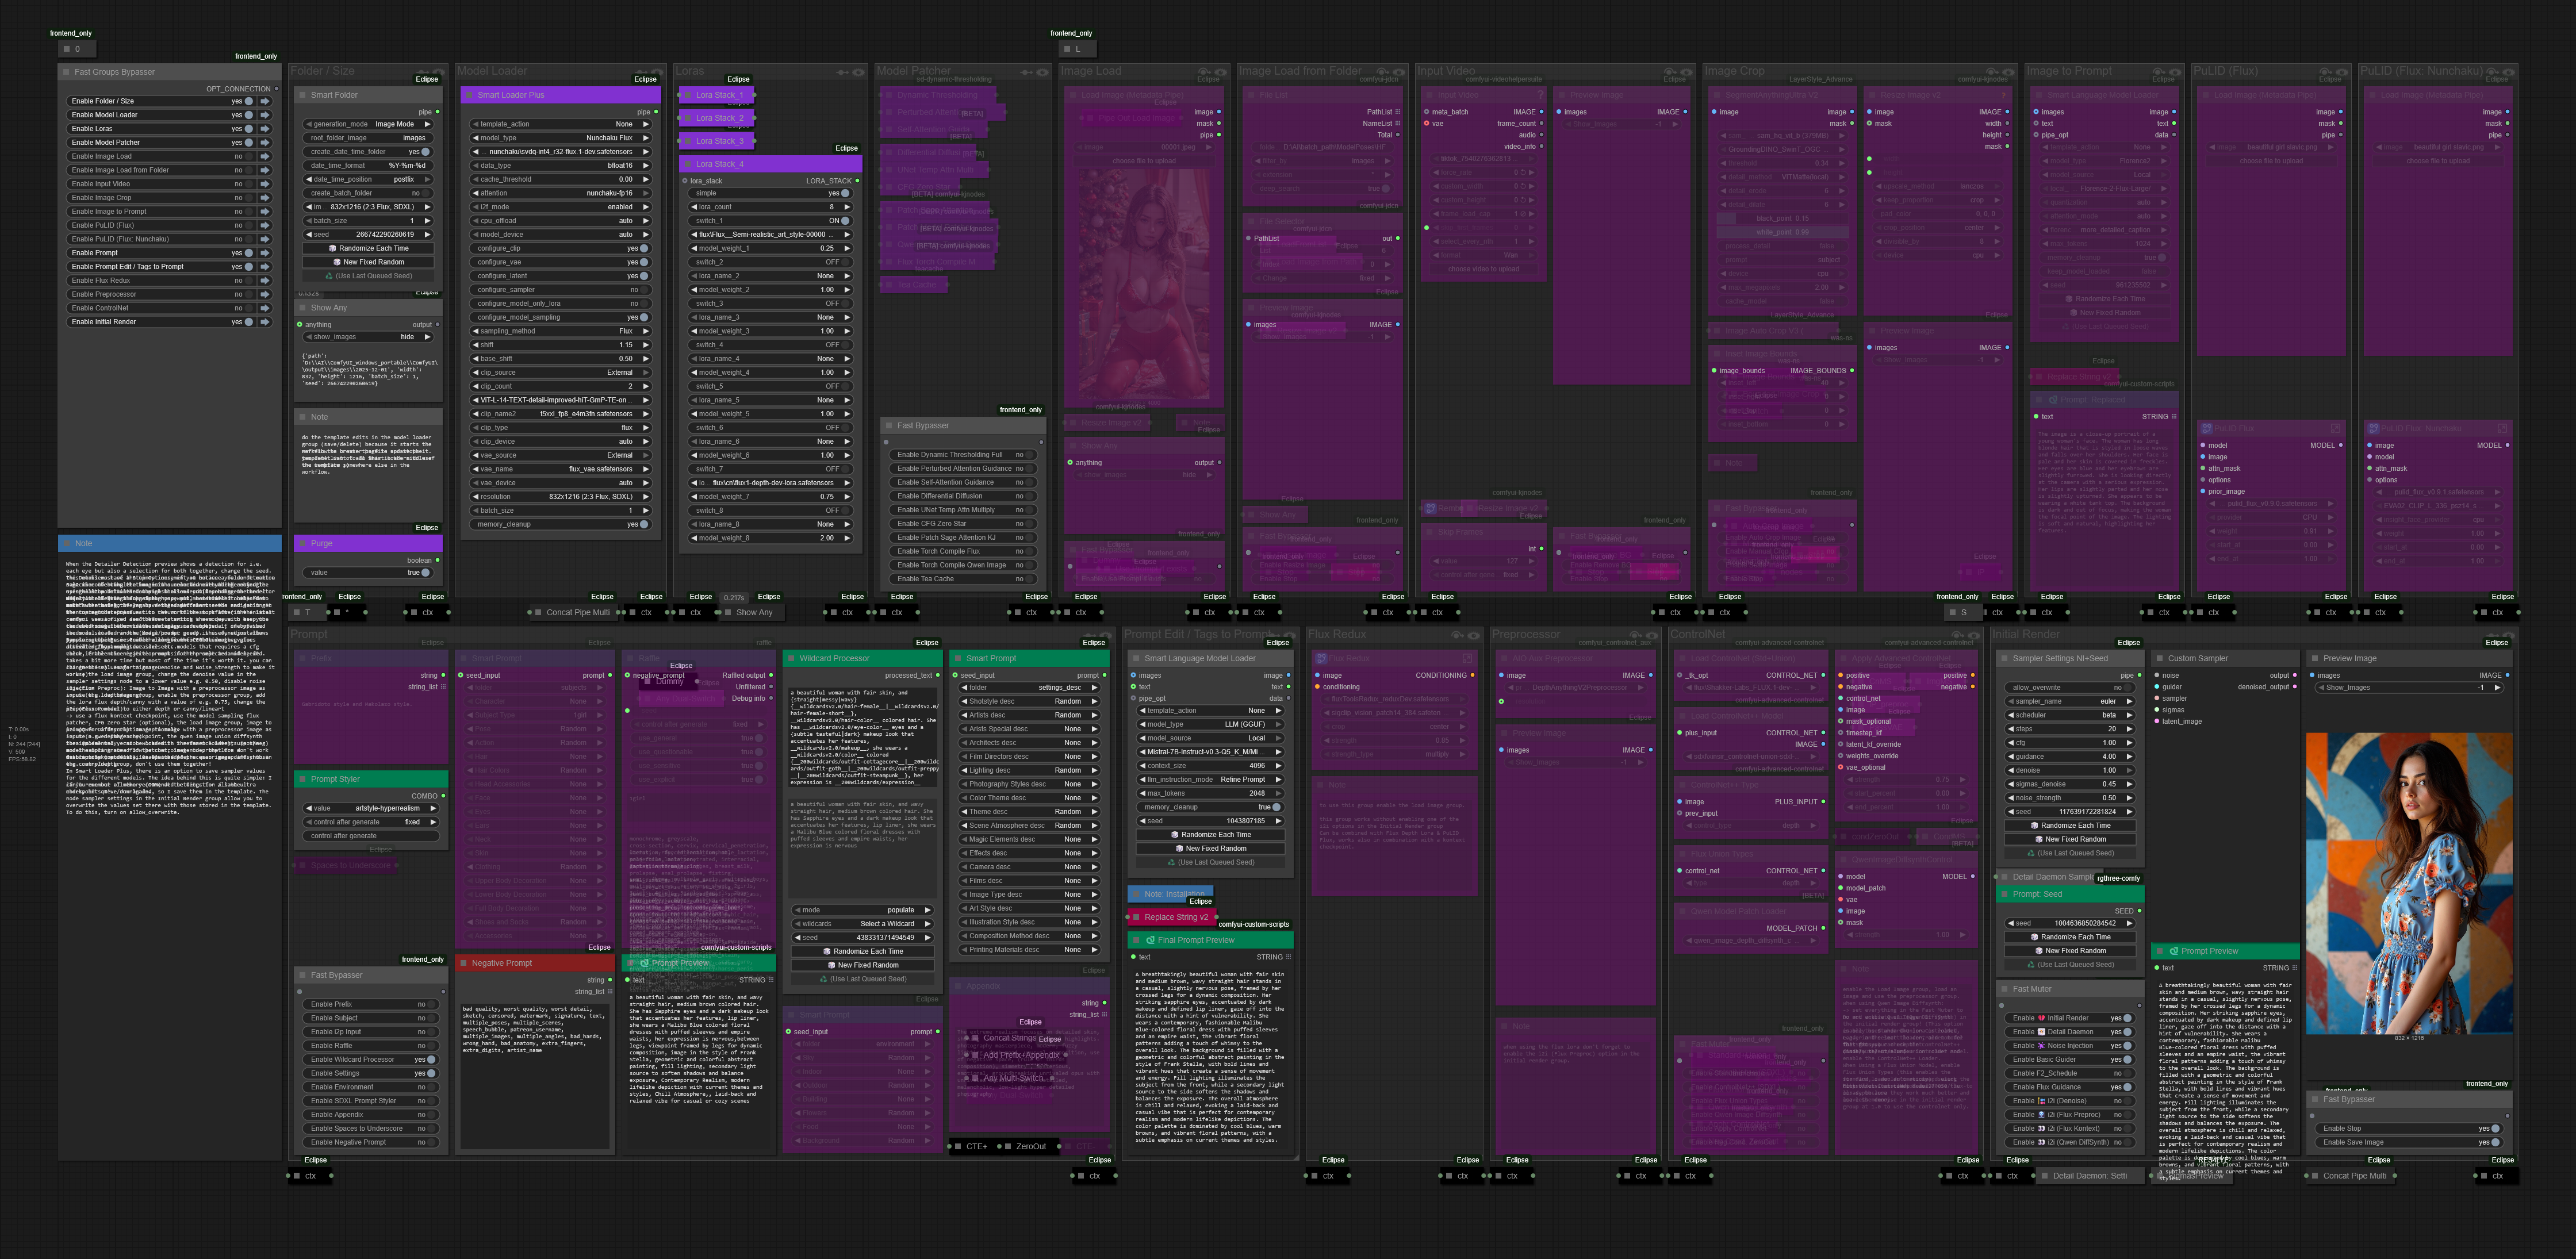Click the eye icon on Input Video group header

coord(1687,72)
